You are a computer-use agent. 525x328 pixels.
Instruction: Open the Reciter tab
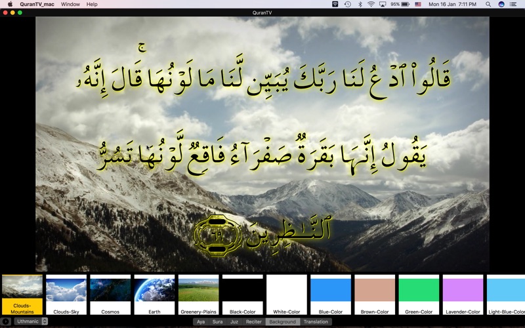coord(253,321)
